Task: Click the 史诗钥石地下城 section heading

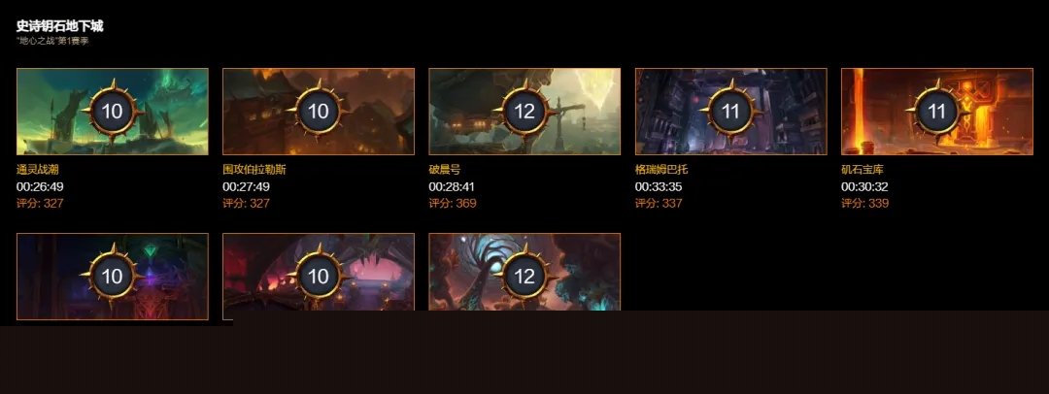Action: tap(59, 26)
